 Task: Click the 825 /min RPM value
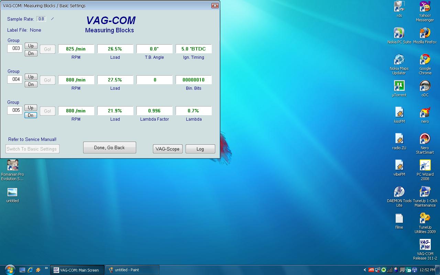(76, 49)
